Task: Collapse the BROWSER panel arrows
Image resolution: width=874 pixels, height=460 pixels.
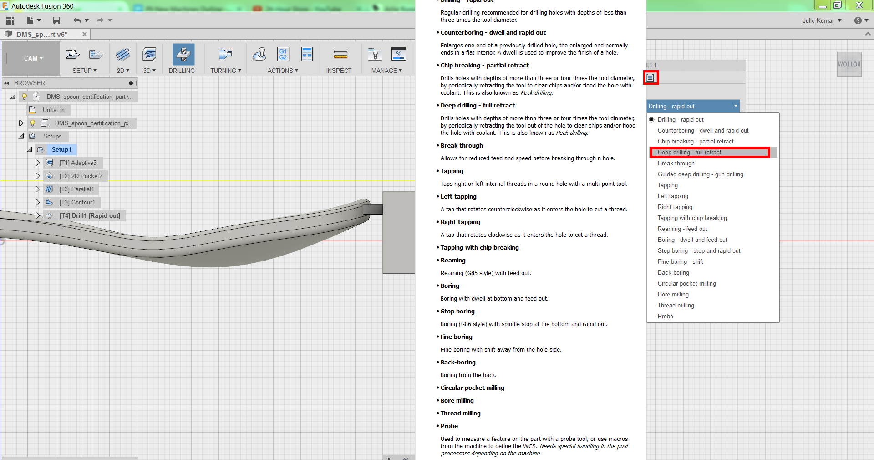Action: pos(7,83)
